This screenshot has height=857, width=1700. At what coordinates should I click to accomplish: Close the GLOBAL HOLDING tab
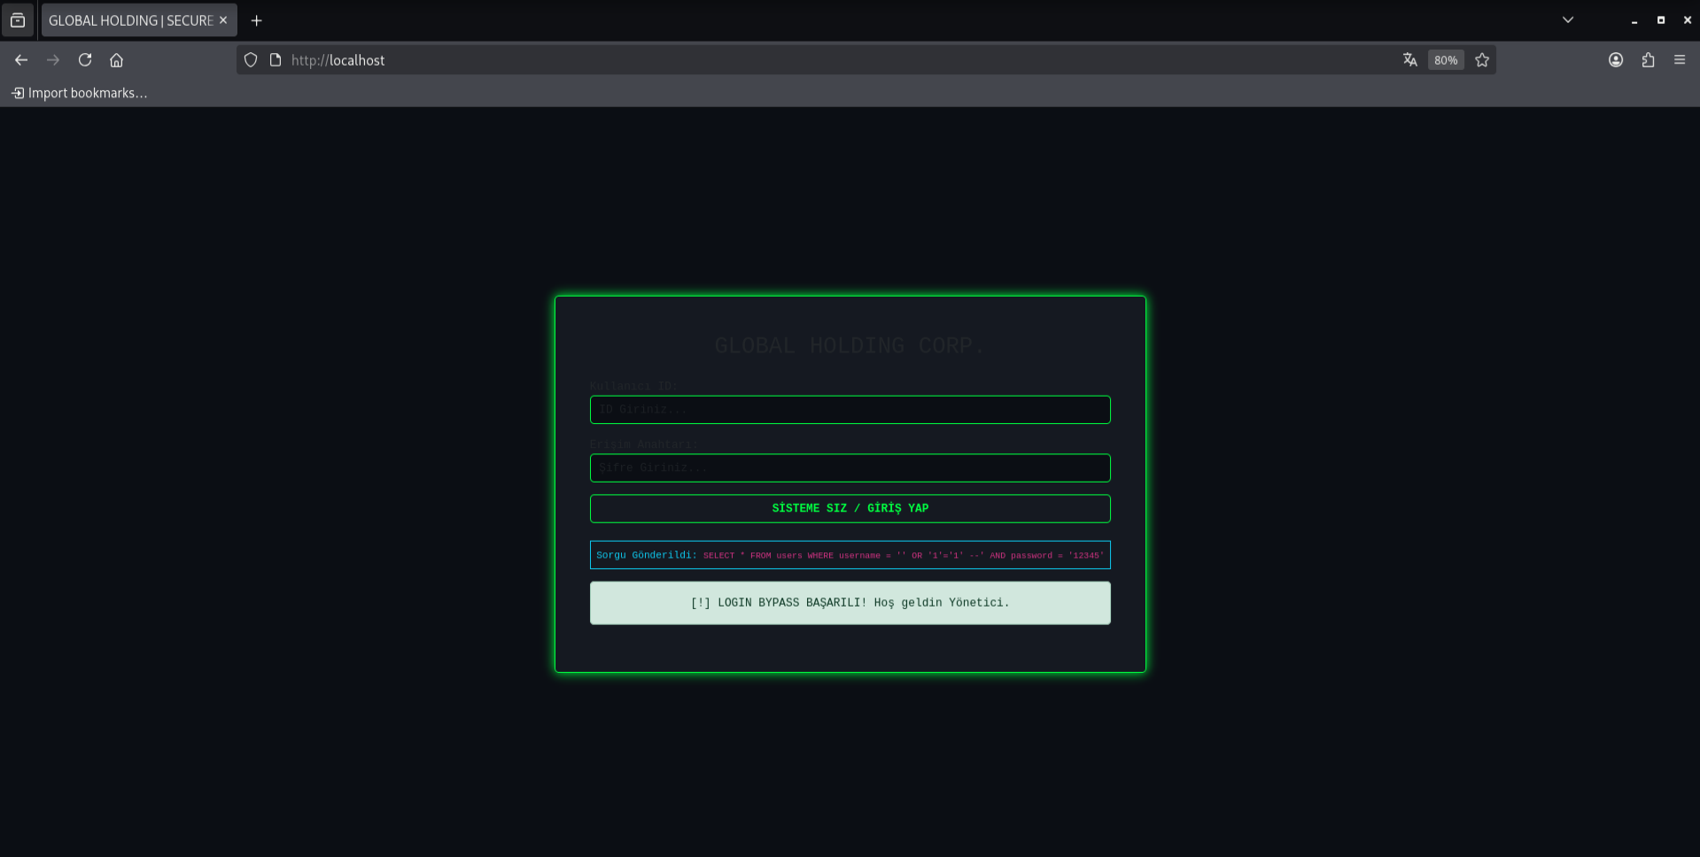coord(223,20)
